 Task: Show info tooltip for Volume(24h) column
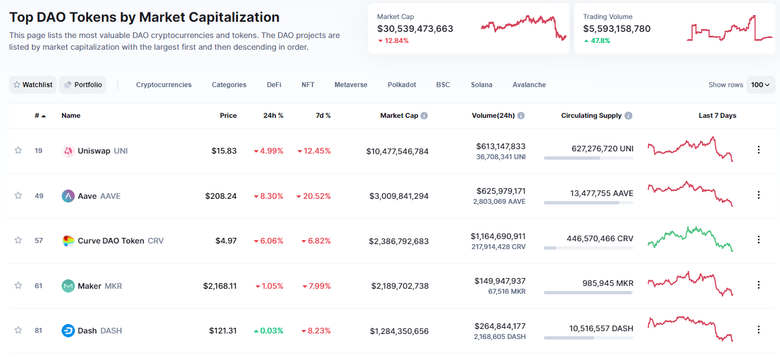pyautogui.click(x=521, y=116)
